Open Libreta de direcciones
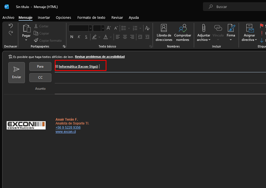Screen dimensions: 266x188 164,33
